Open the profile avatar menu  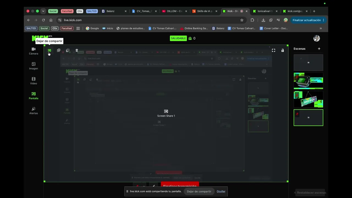(317, 38)
